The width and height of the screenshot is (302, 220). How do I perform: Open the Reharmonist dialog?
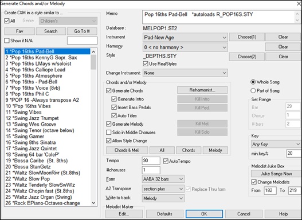[202, 90]
